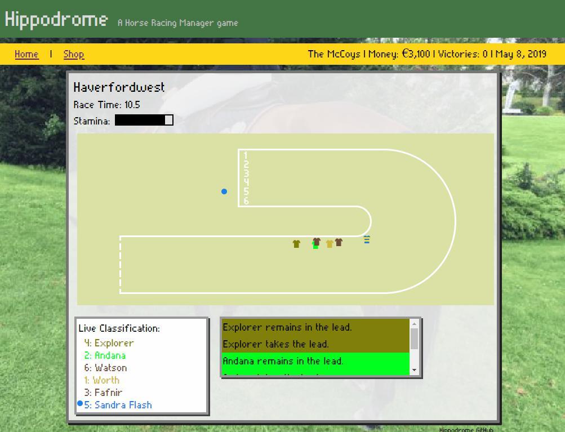Screen dimensions: 565x432
Task: Click the blue dot left of the lane numbers
Action: 224,191
